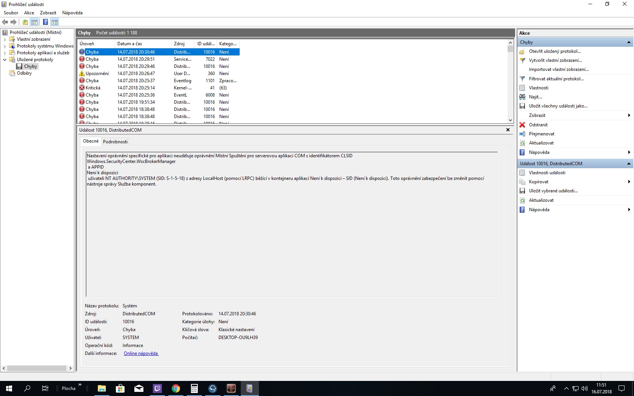
Task: Sort by the Datum a čas column header
Action: click(x=129, y=44)
